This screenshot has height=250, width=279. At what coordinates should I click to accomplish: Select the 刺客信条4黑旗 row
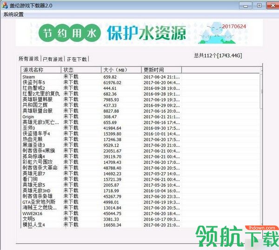pyautogui.click(x=140, y=151)
